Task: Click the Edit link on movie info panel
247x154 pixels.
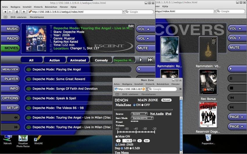Action: click(131, 26)
